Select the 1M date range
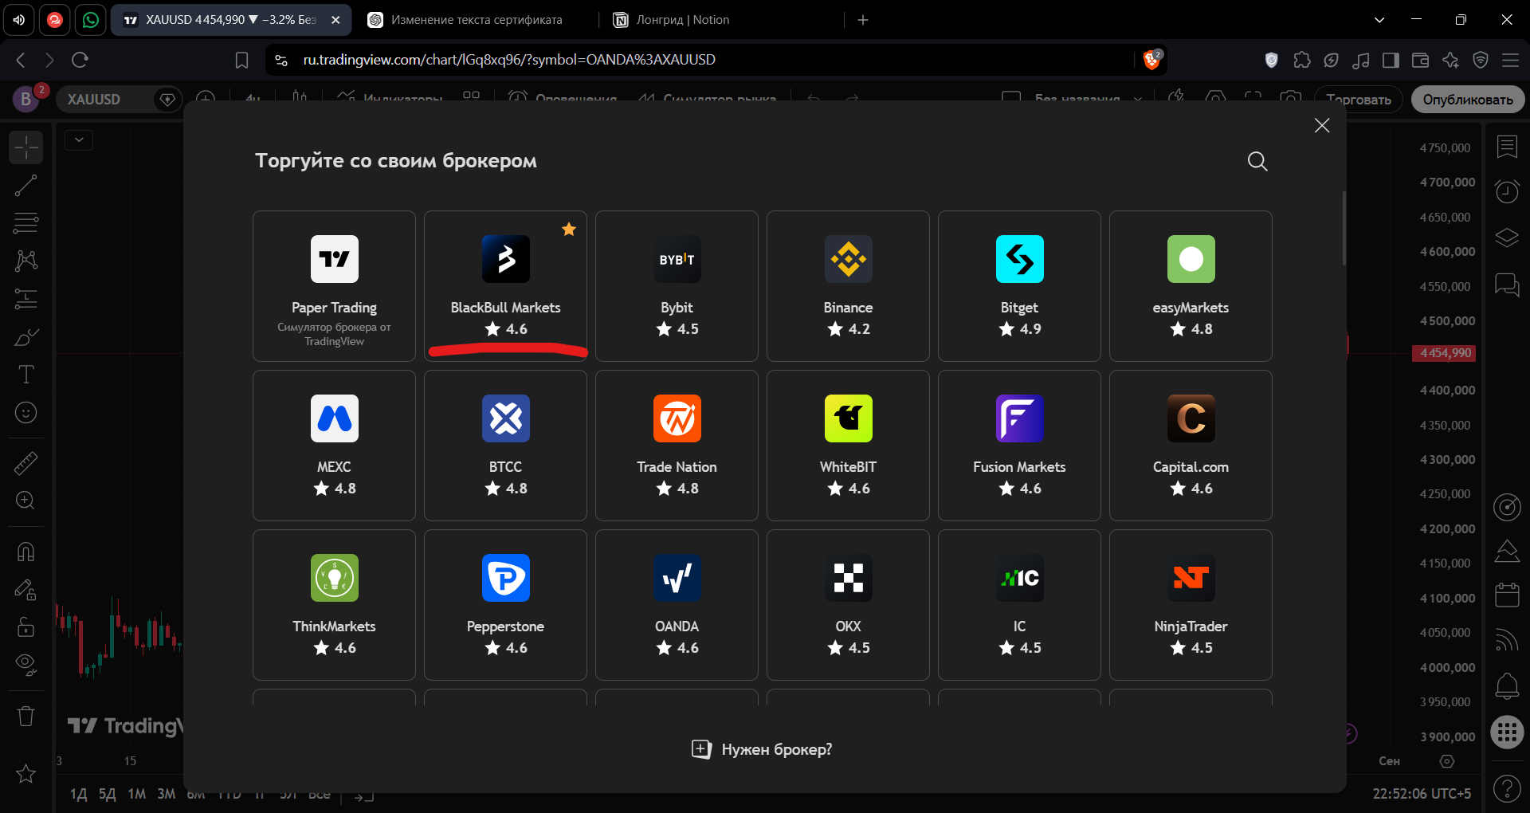1530x813 pixels. pyautogui.click(x=137, y=794)
